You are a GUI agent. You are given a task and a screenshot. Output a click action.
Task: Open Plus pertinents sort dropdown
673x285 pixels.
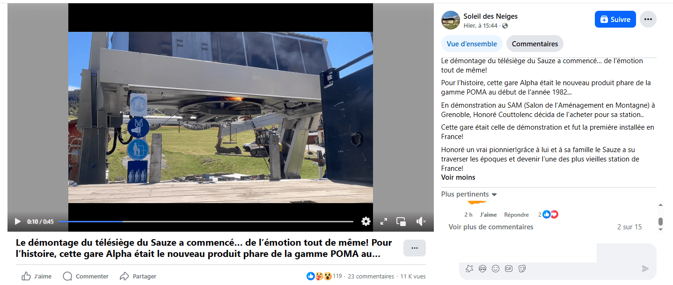469,194
